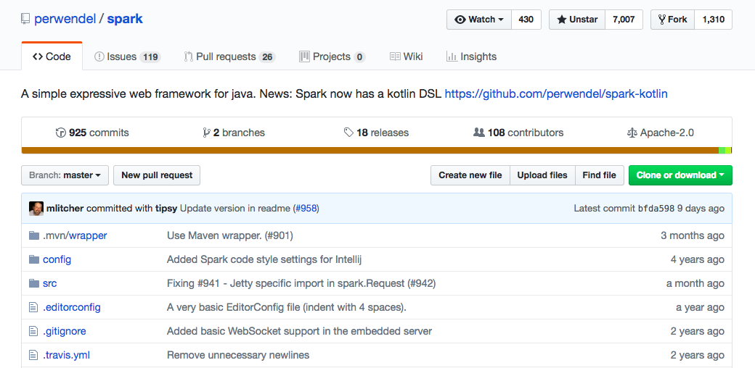Screen dimensions: 755x368
Task: Click the Fork button
Action: [x=672, y=20]
